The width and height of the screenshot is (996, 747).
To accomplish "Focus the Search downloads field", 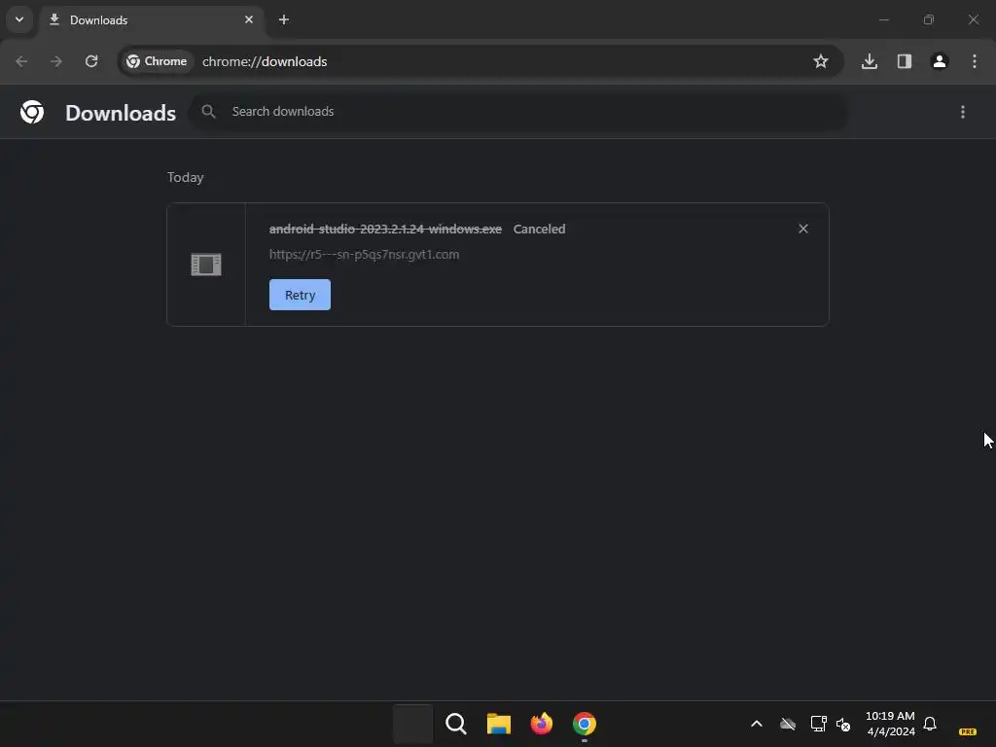I will 519,112.
